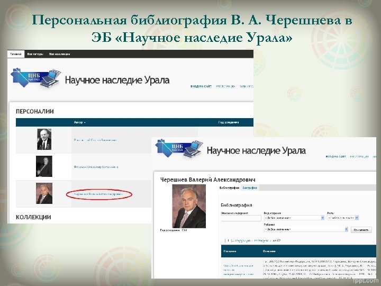Image resolution: width=381 pixels, height=286 pixels.
Task: Click large portrait of Черешнев
Action: pyautogui.click(x=189, y=206)
